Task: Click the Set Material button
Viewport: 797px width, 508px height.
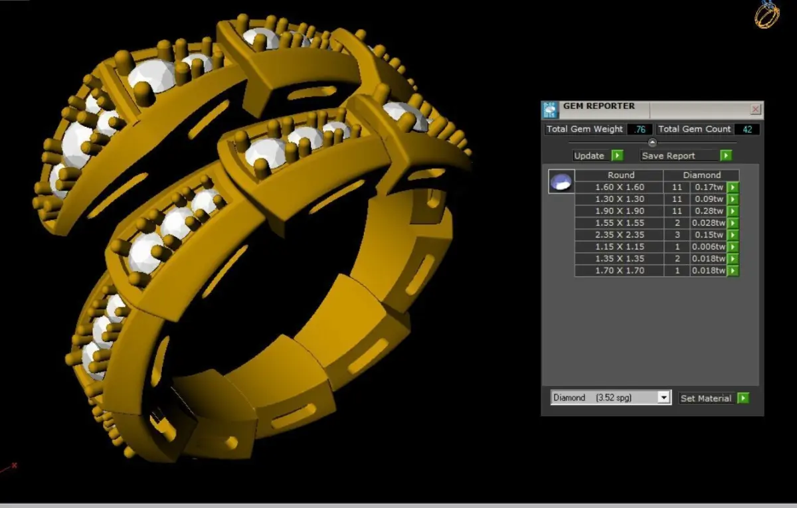Action: click(x=707, y=398)
